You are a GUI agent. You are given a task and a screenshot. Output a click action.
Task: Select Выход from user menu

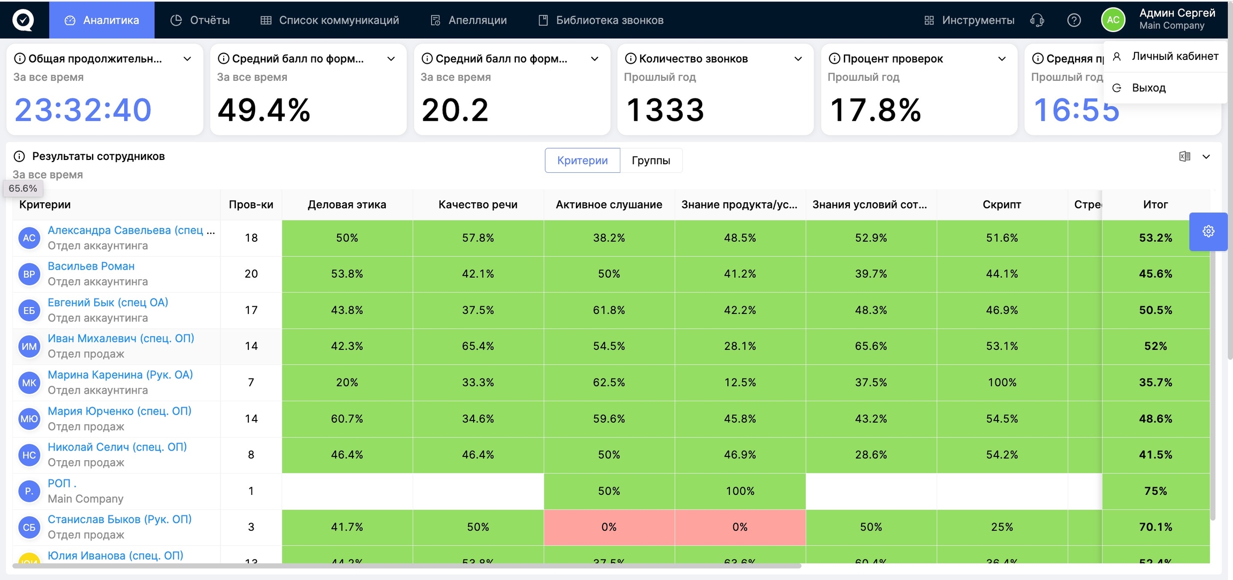click(x=1148, y=88)
